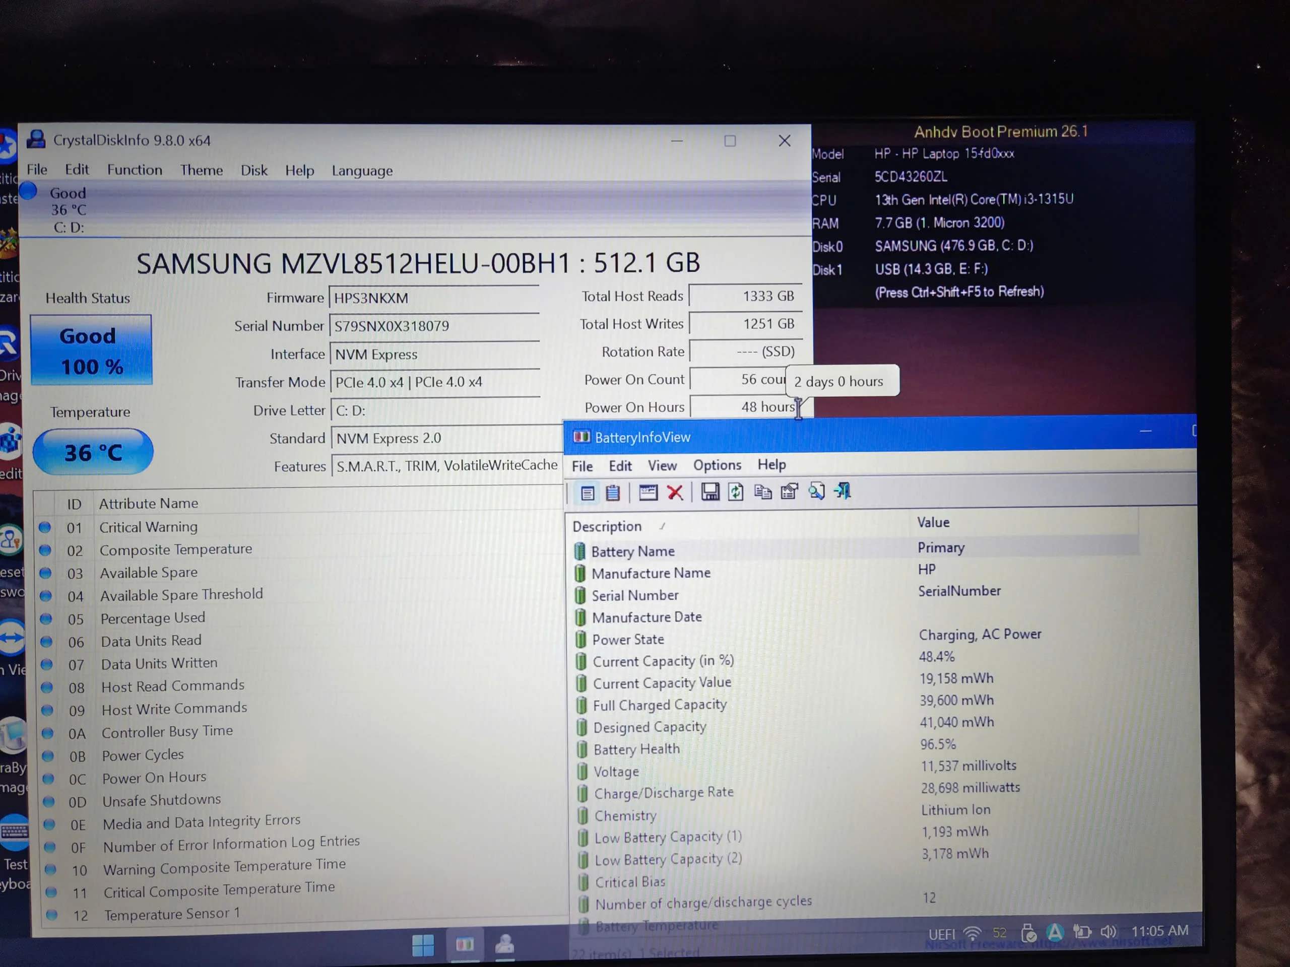Sort by the Value column header
The height and width of the screenshot is (967, 1290).
[1024, 522]
